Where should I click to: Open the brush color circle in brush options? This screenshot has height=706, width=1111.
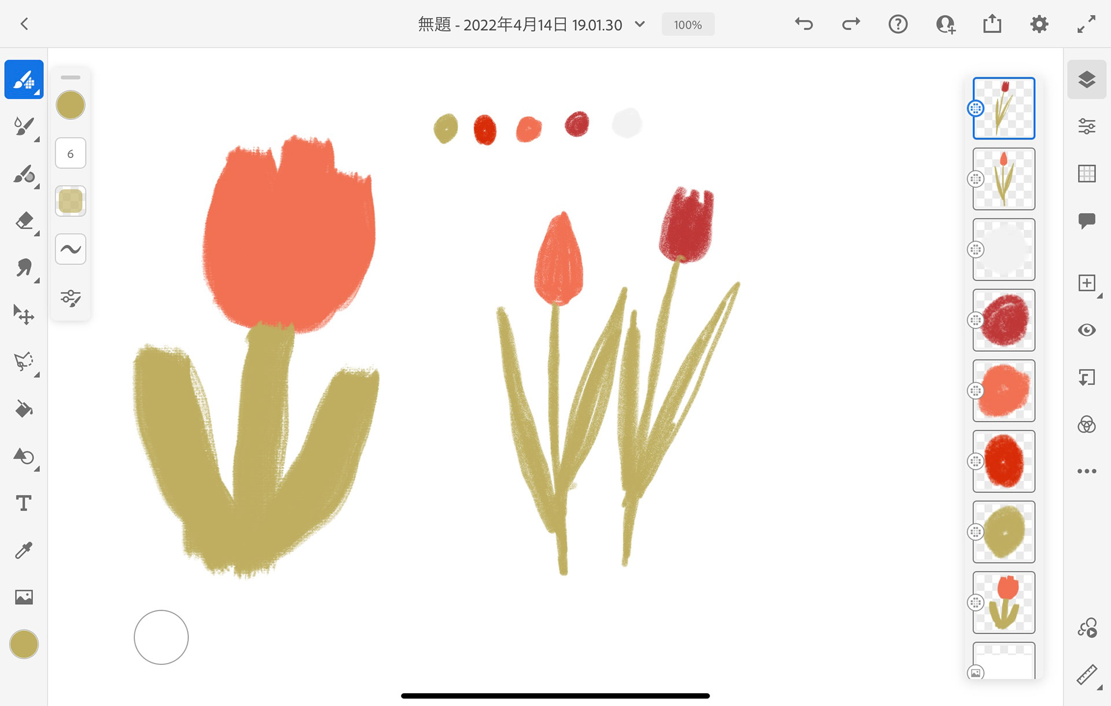point(71,105)
